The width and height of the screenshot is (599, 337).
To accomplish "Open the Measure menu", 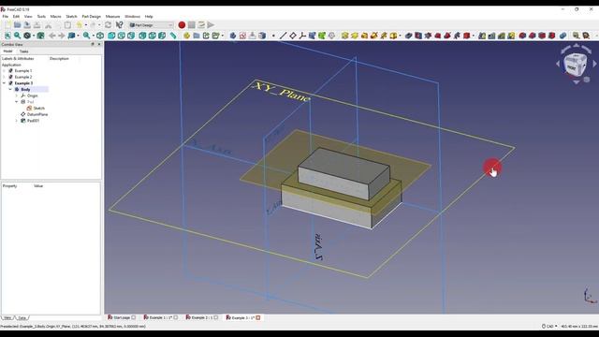I will pos(112,17).
